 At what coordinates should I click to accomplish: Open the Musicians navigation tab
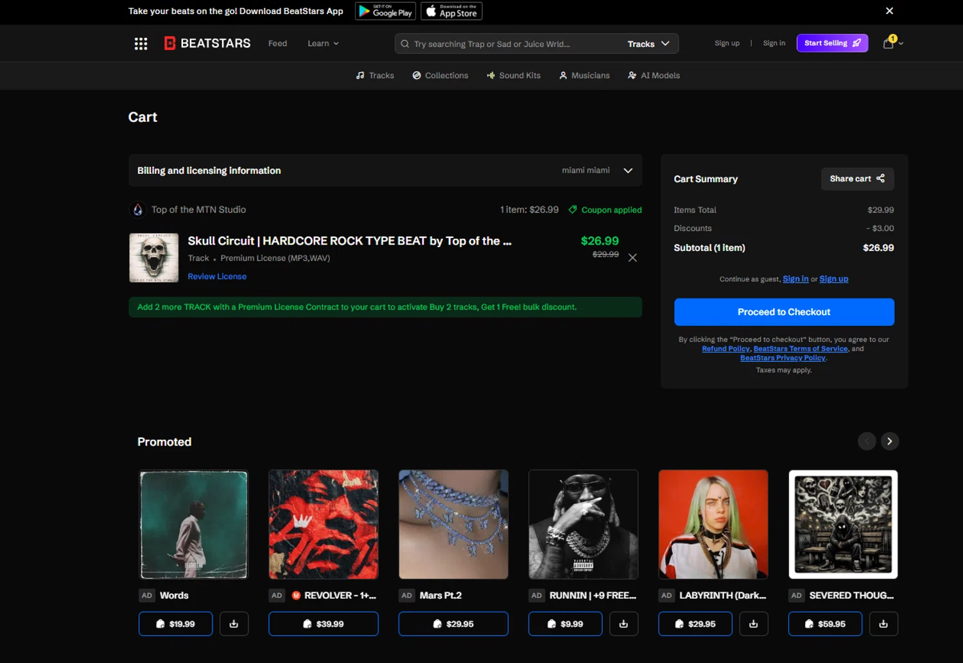tap(584, 75)
